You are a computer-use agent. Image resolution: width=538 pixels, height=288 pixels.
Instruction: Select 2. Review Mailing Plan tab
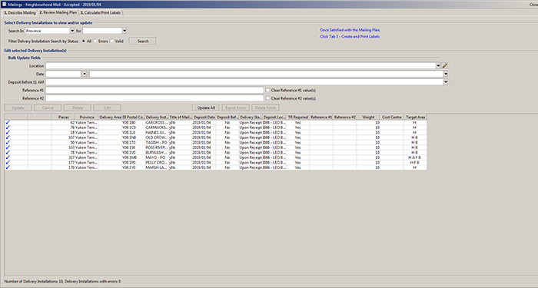(x=58, y=12)
